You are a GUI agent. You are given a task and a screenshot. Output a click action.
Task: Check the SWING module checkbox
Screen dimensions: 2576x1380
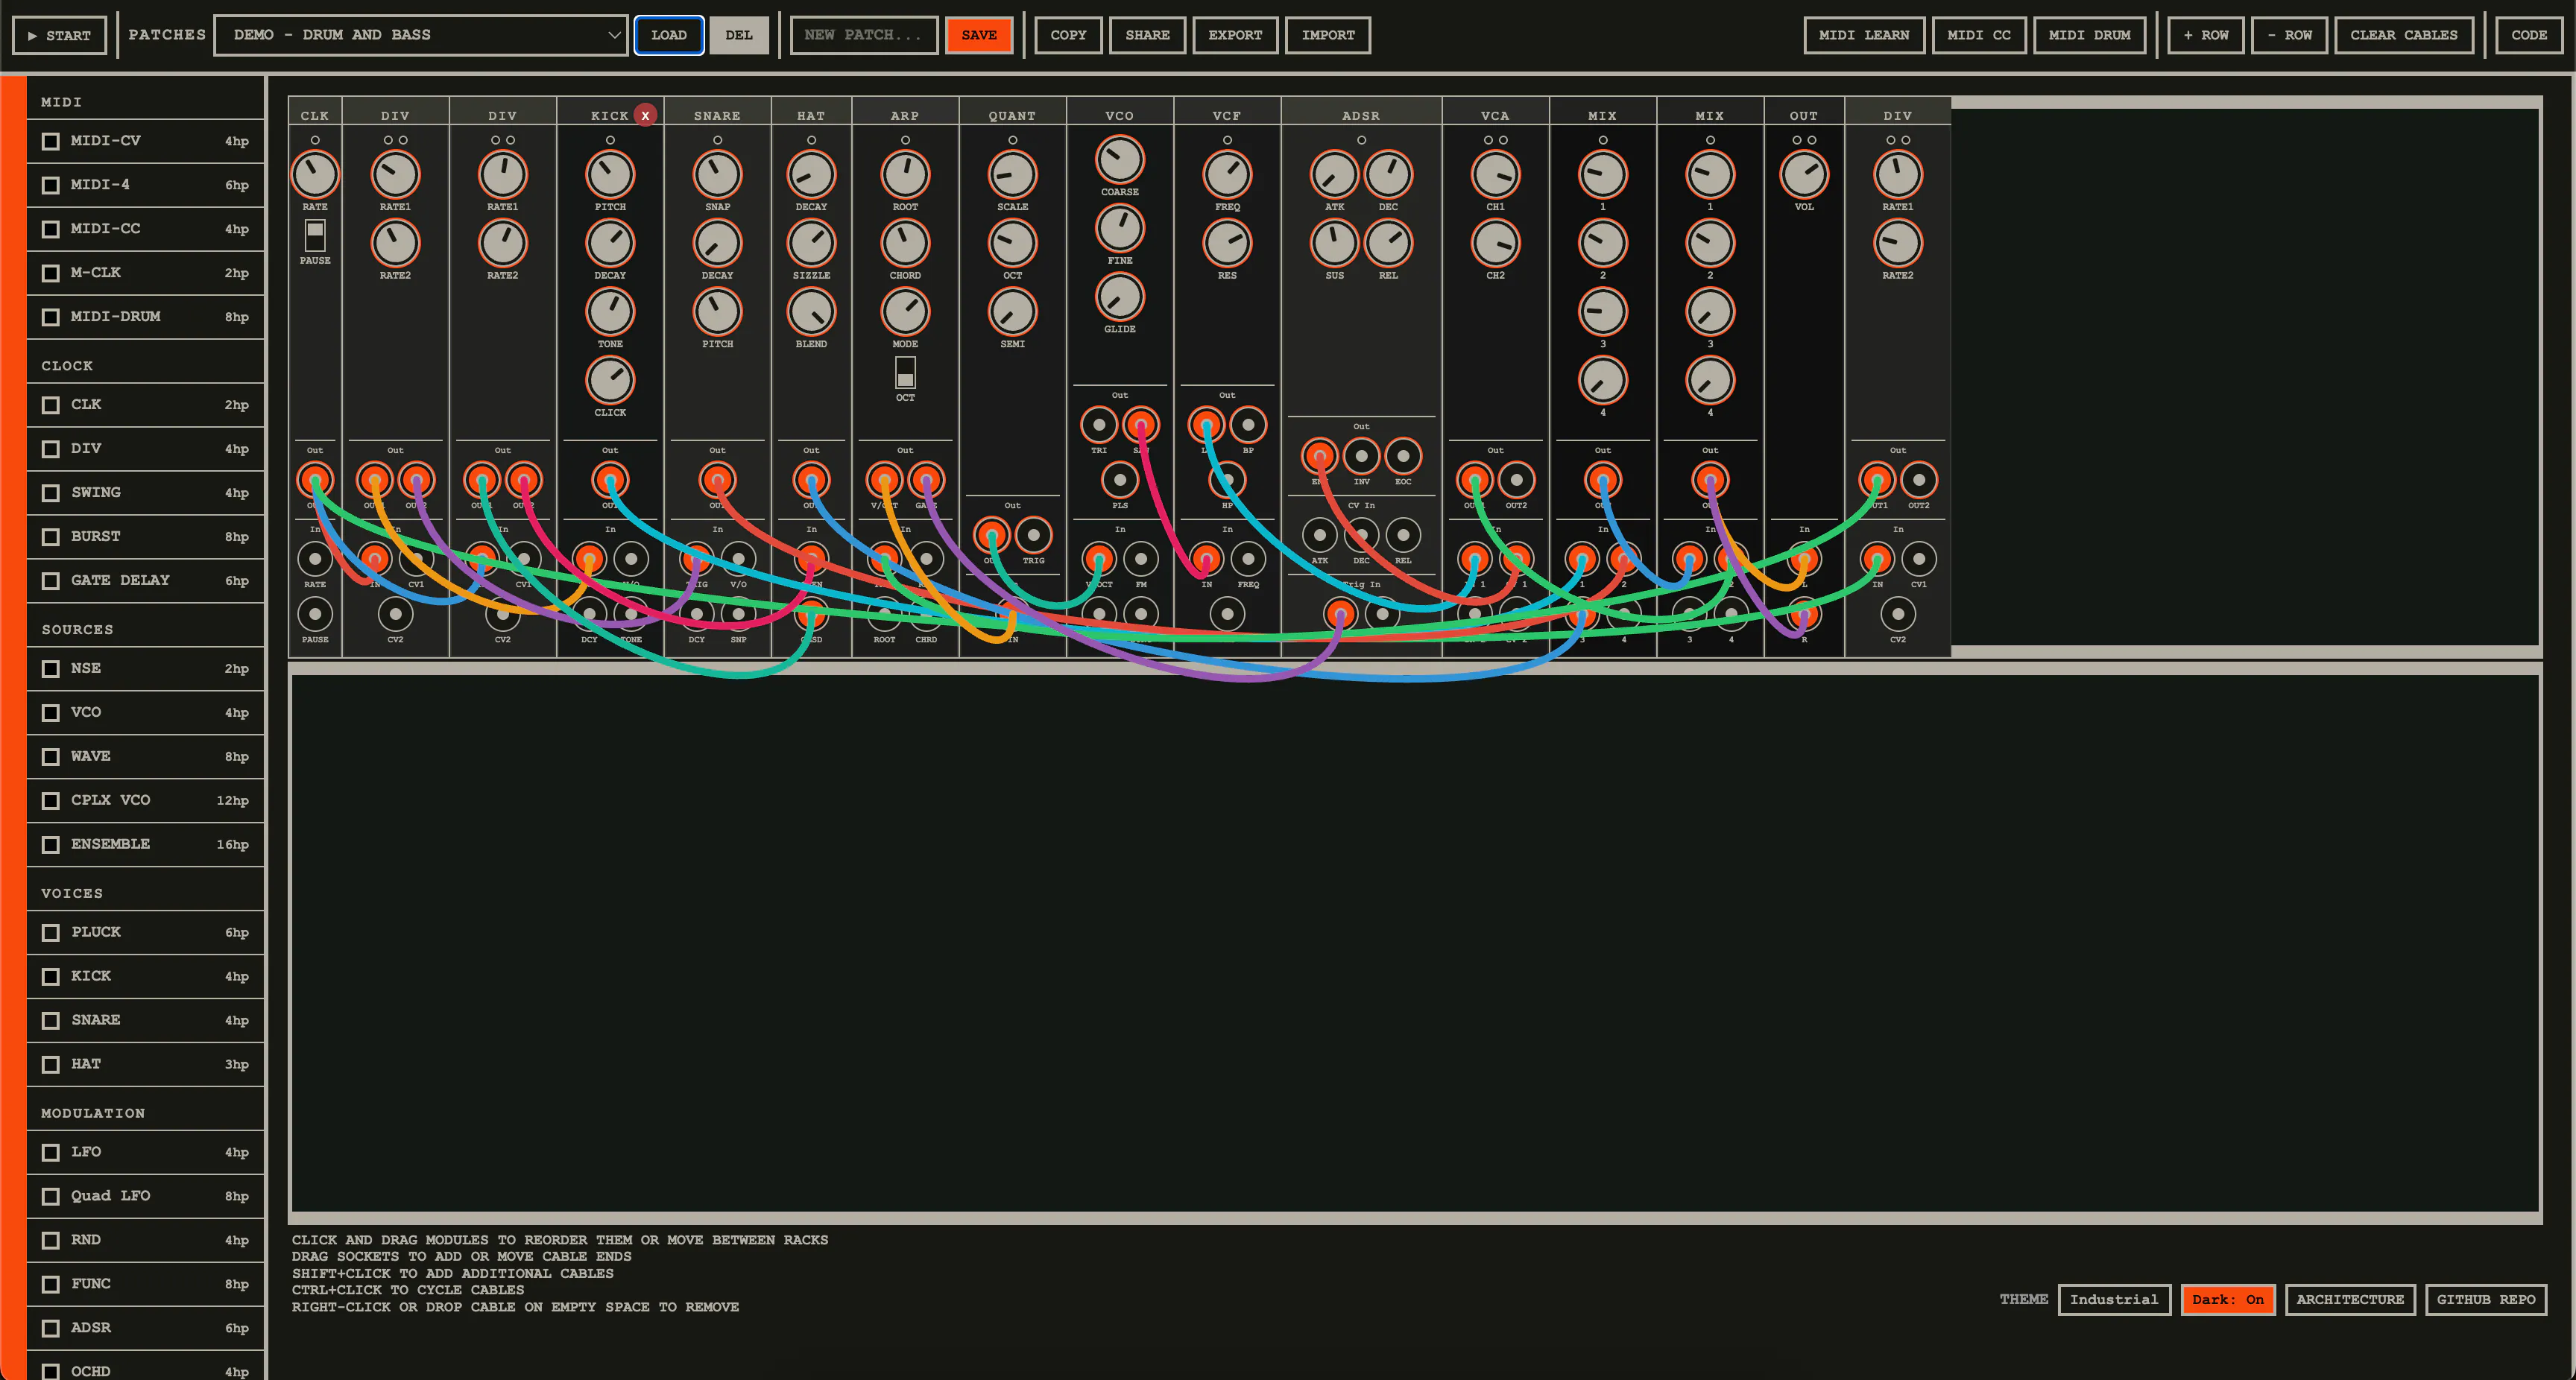[51, 493]
